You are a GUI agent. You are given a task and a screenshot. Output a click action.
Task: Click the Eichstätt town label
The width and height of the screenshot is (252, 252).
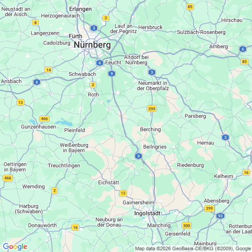click(x=109, y=182)
